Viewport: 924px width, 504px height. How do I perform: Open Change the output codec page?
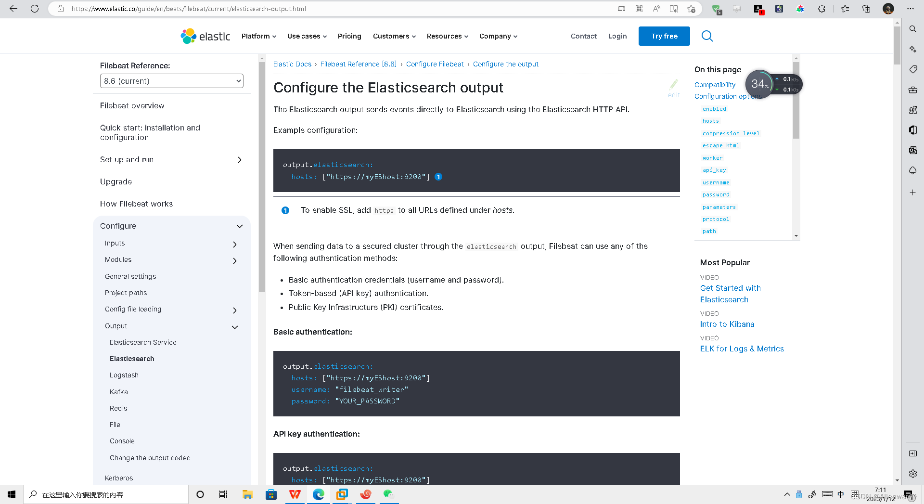[x=150, y=458]
